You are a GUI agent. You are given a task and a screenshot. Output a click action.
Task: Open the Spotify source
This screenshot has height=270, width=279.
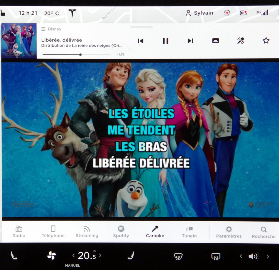point(121,232)
